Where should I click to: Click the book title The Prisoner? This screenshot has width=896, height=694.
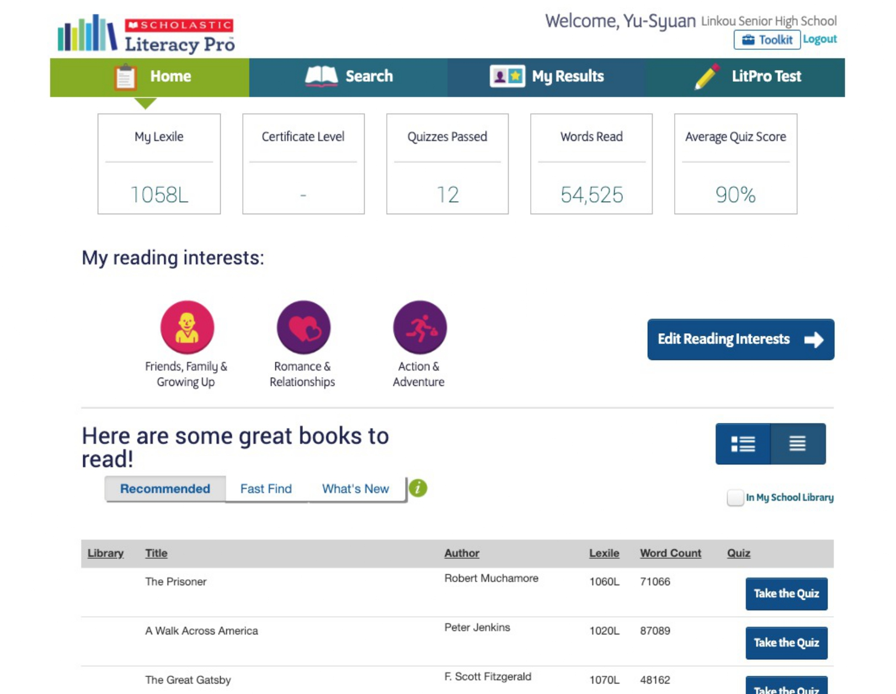[175, 581]
